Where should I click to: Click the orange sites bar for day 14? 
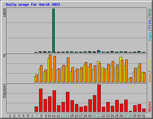68,70
